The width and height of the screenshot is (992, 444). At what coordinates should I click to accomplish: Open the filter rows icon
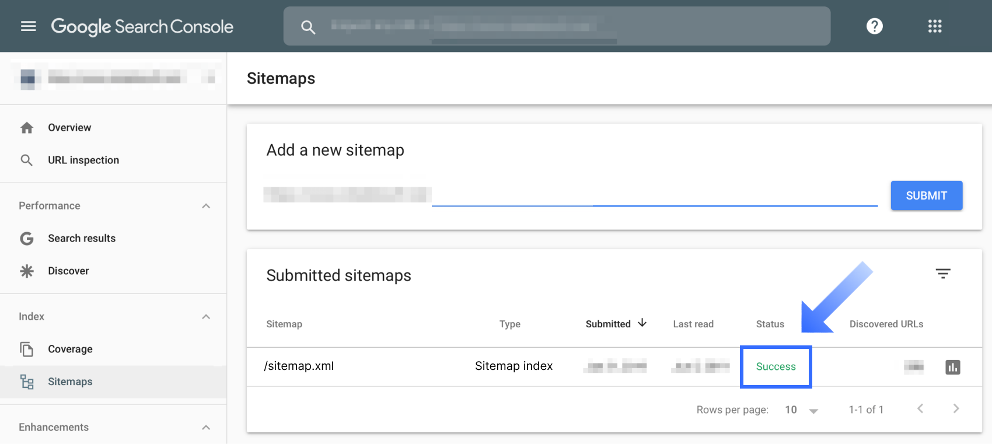pyautogui.click(x=943, y=273)
